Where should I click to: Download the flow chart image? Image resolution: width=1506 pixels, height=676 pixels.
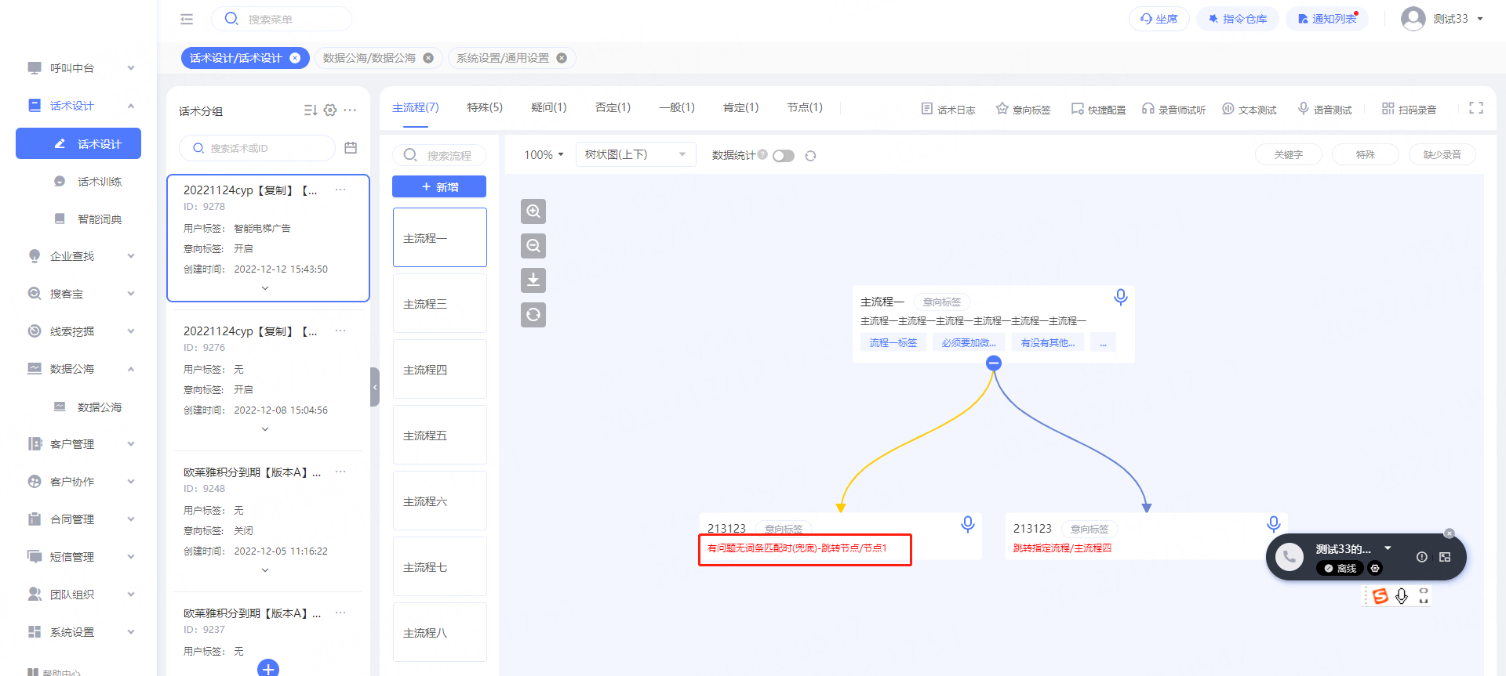pyautogui.click(x=533, y=280)
